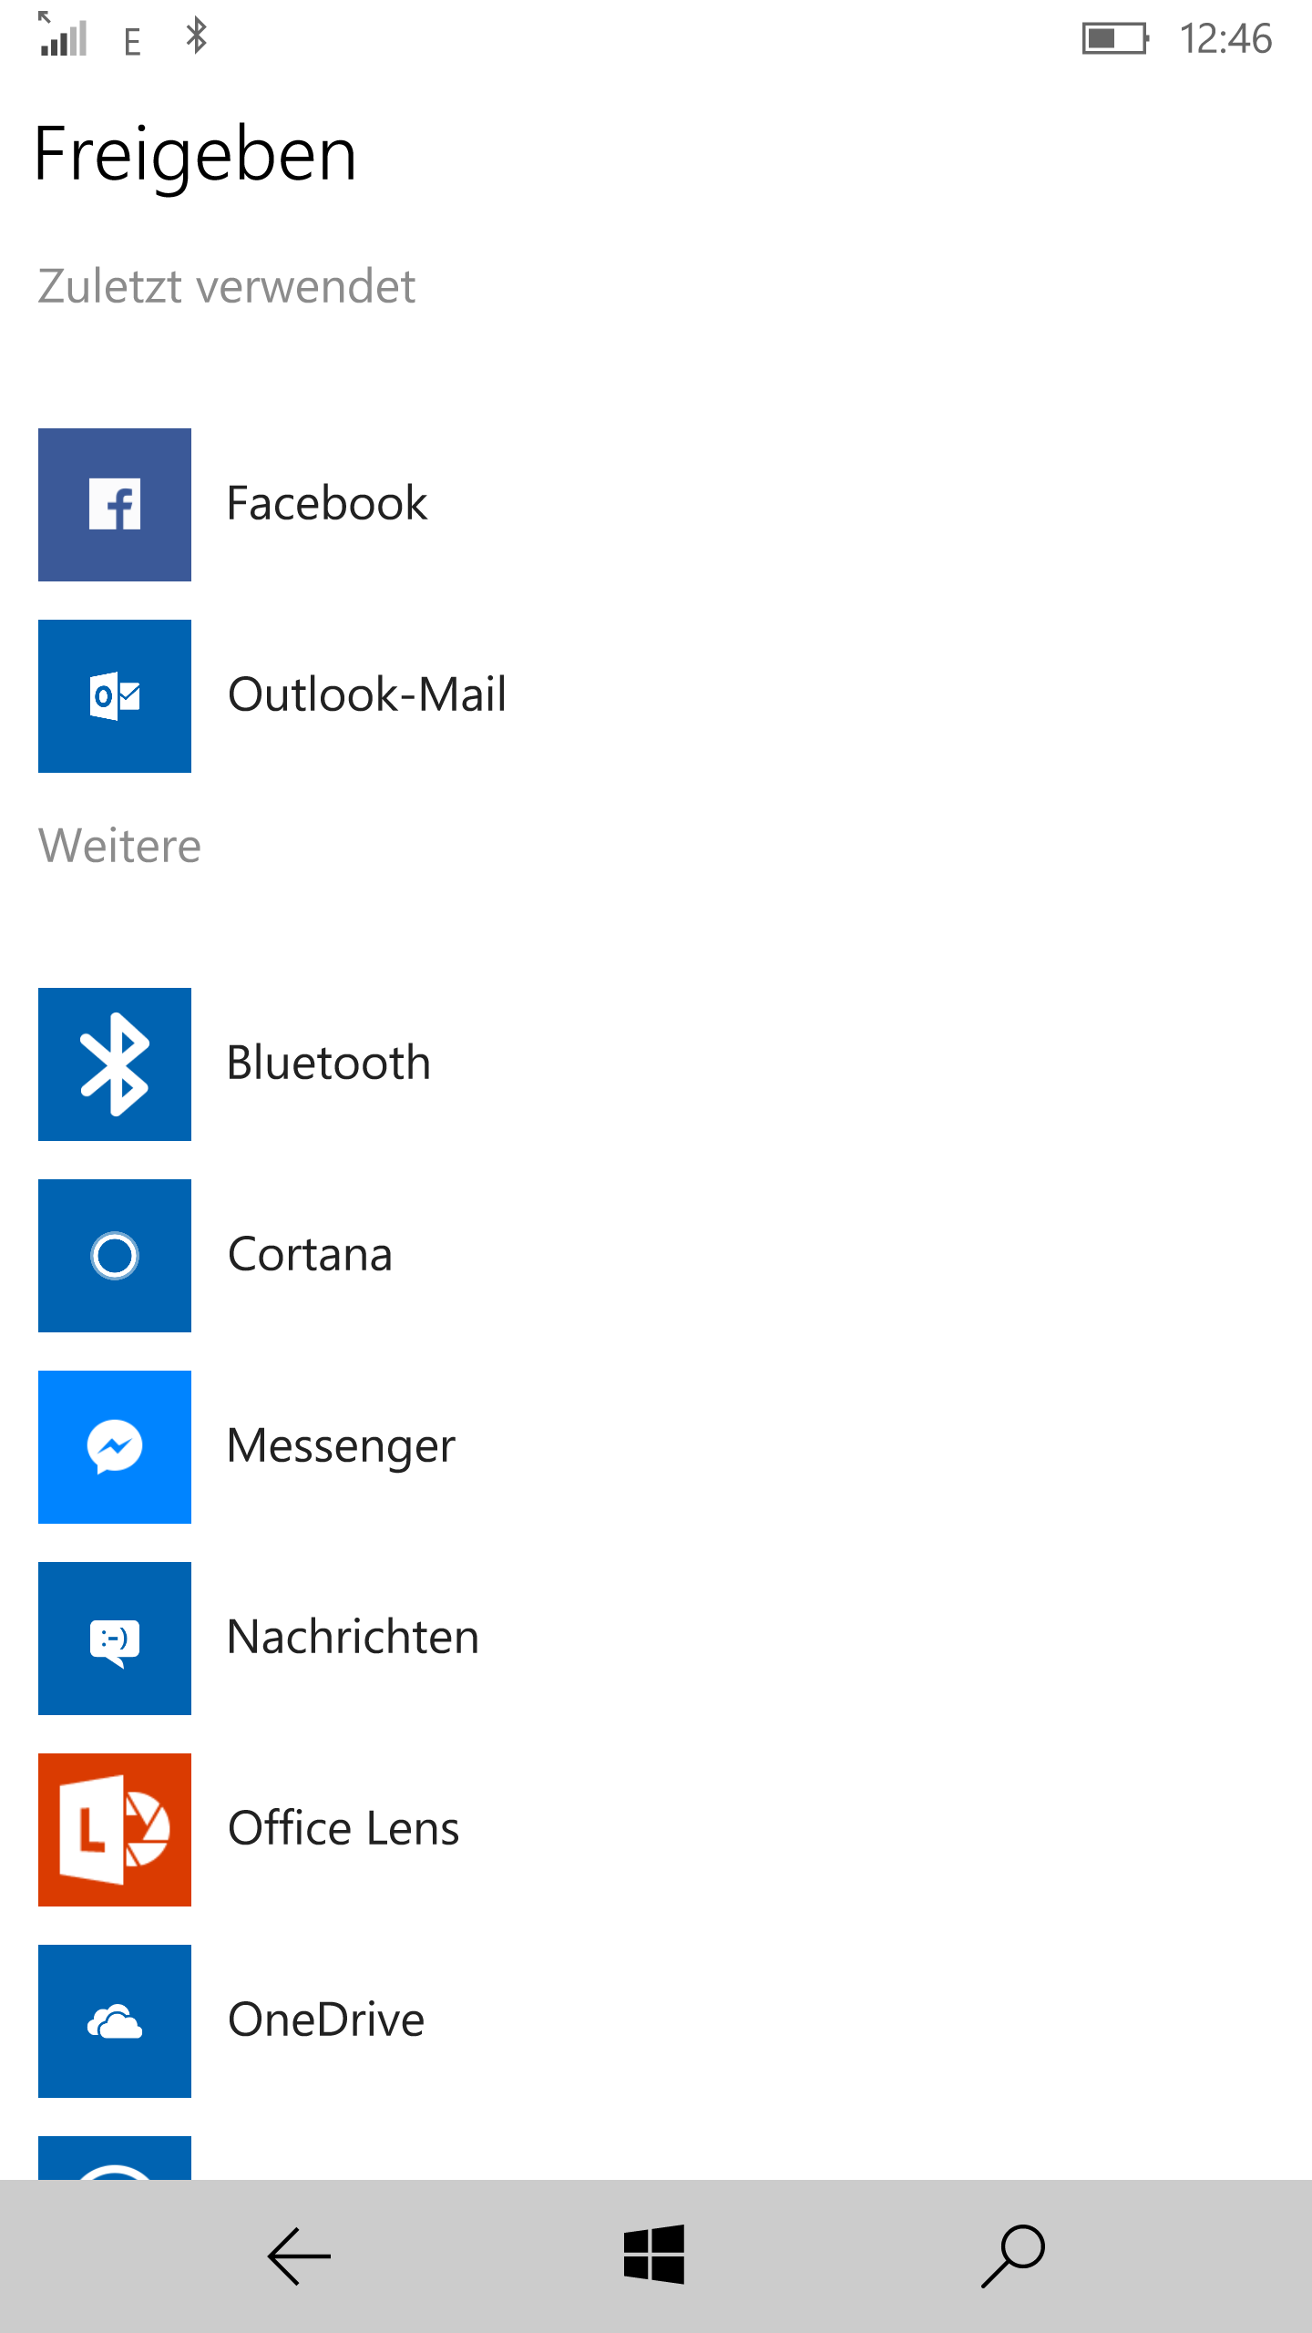Share via the Outlook-Mail label

pyautogui.click(x=367, y=694)
